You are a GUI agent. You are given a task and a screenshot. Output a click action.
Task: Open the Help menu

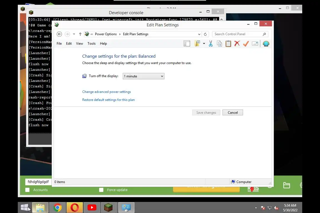[103, 44]
